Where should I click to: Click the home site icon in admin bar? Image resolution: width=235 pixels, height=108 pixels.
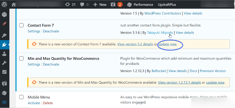[x=14, y=5]
